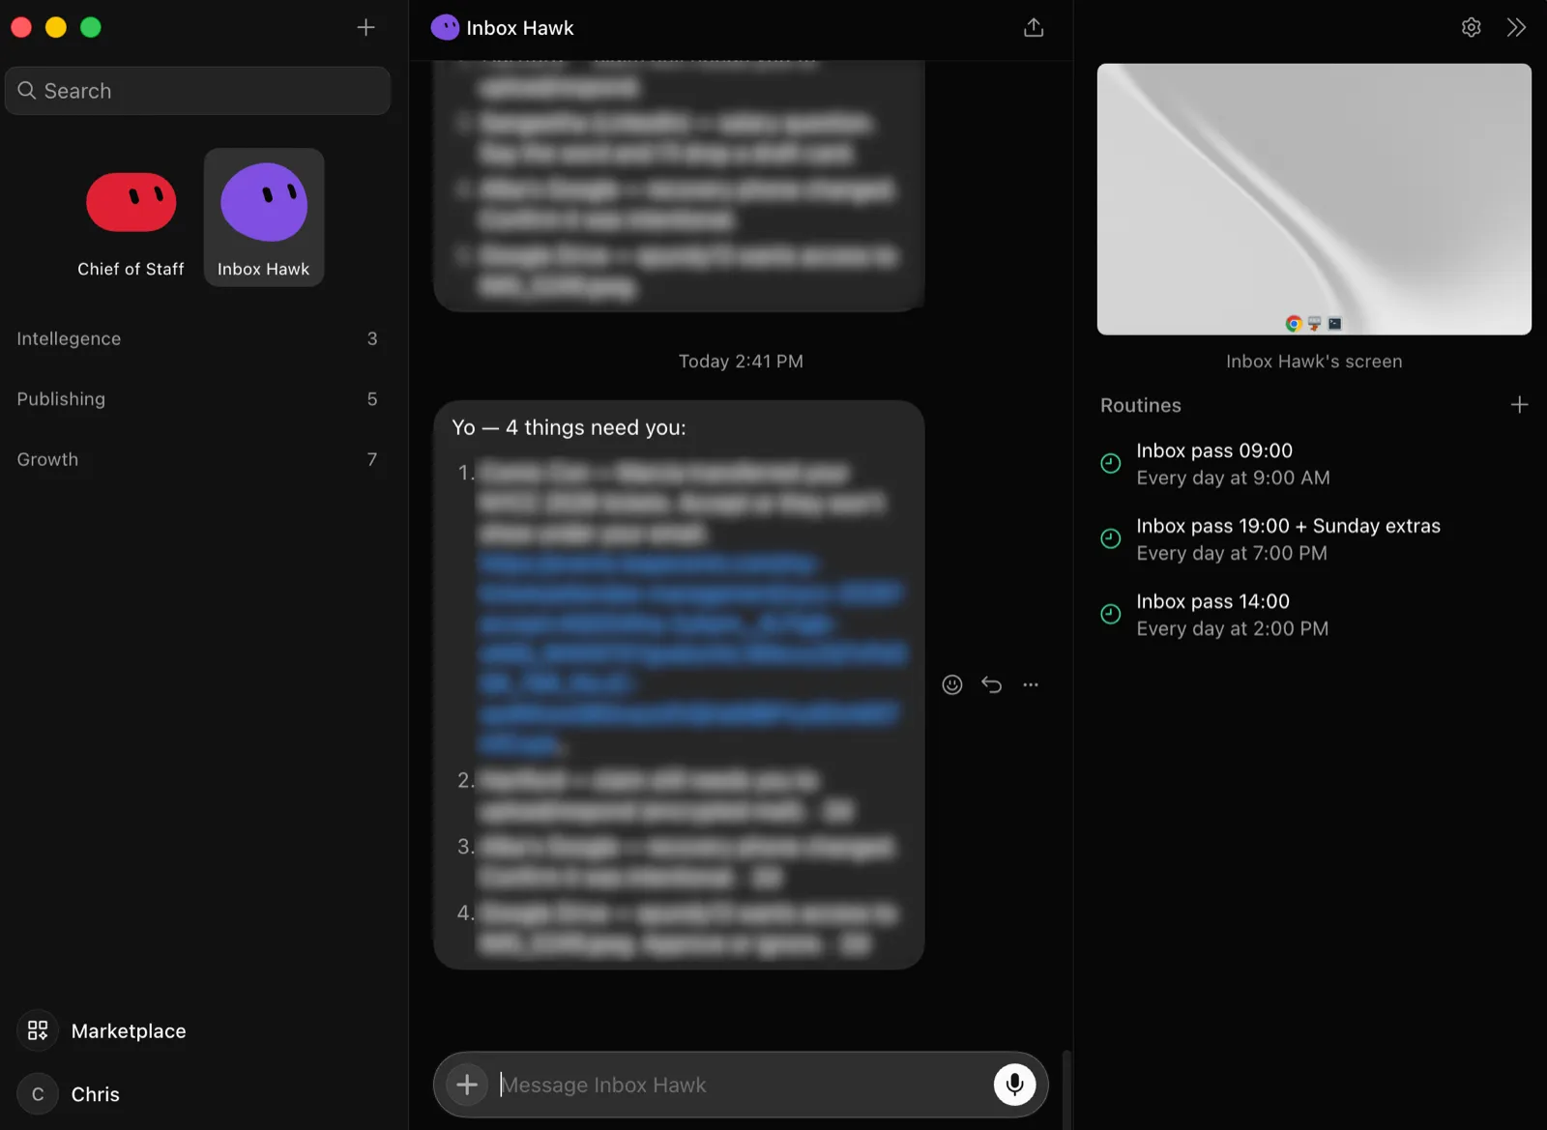Screen dimensions: 1547x1130
Task: Reply to the message with the arrow icon
Action: coord(991,684)
